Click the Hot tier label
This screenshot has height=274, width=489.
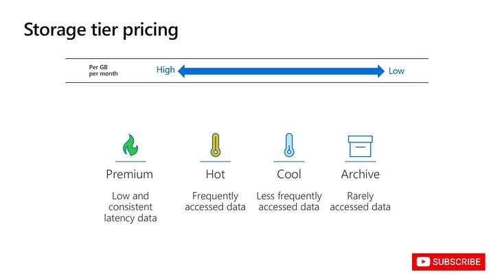215,174
